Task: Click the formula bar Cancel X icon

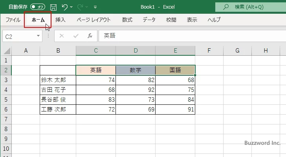Action: point(62,36)
